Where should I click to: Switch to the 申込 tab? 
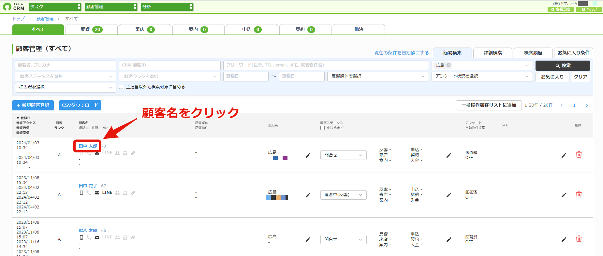click(252, 29)
